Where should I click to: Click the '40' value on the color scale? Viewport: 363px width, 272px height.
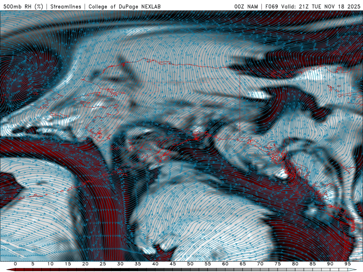click(155, 264)
